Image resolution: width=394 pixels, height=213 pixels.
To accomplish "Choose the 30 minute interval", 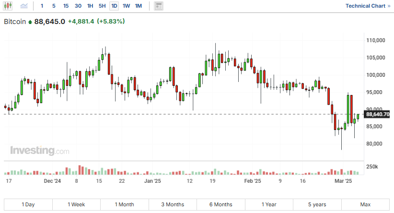I will pyautogui.click(x=78, y=6).
